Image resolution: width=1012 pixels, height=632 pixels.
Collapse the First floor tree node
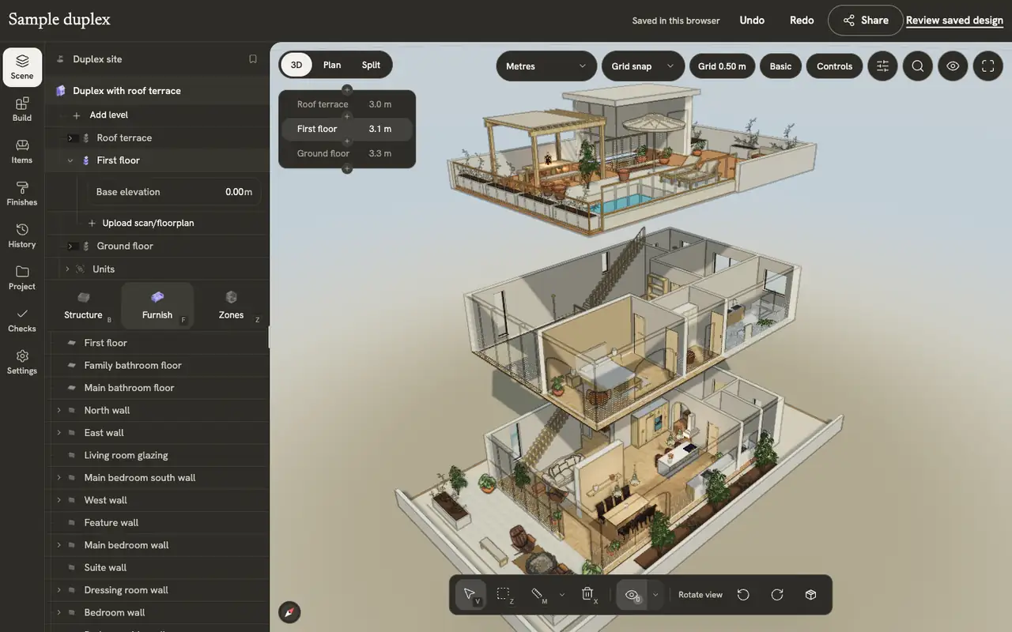70,160
